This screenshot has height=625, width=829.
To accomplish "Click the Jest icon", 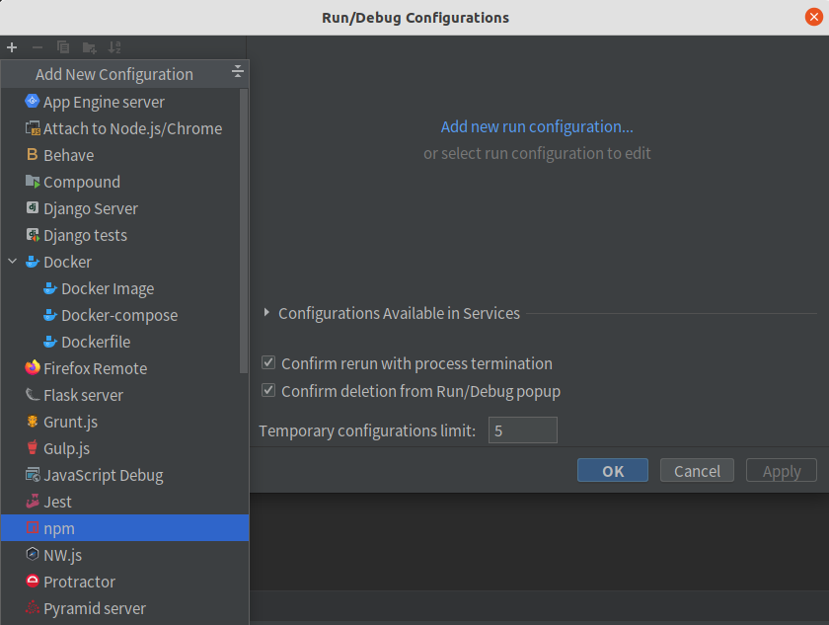I will (33, 501).
